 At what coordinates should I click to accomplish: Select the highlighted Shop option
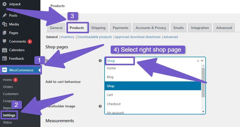click(x=153, y=86)
